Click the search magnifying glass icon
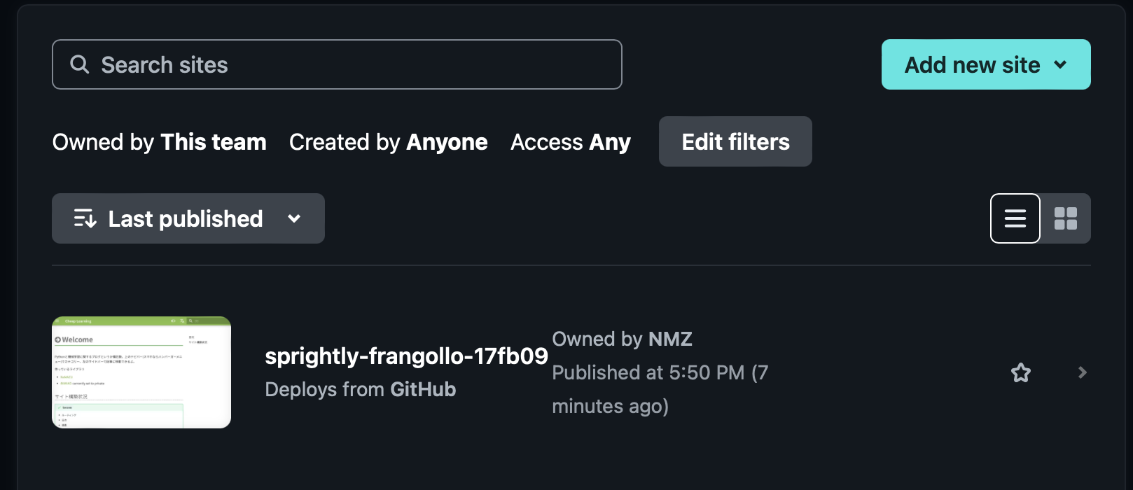The height and width of the screenshot is (490, 1133). point(79,64)
